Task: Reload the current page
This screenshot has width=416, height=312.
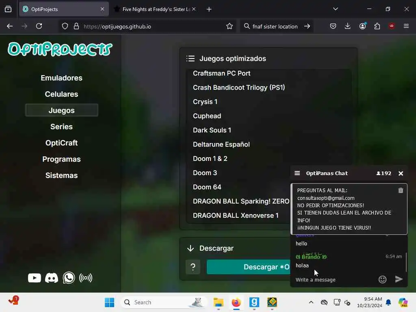Action: pos(39,26)
